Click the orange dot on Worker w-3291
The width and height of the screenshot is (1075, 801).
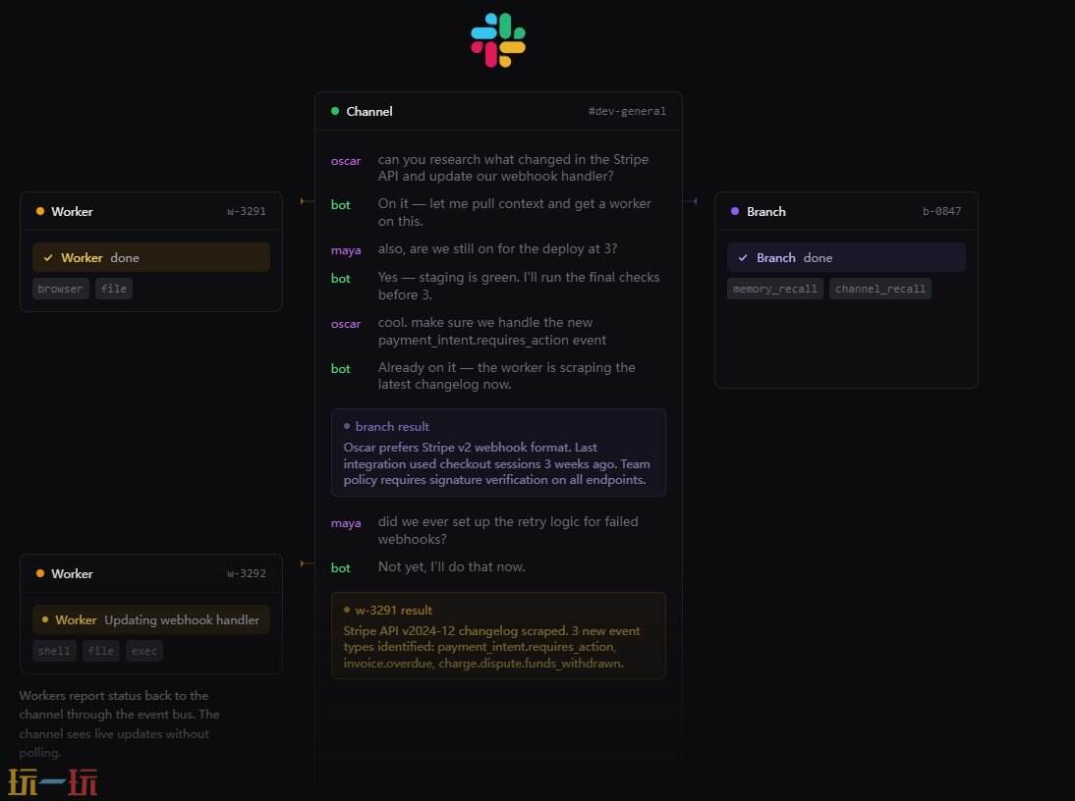coord(40,211)
